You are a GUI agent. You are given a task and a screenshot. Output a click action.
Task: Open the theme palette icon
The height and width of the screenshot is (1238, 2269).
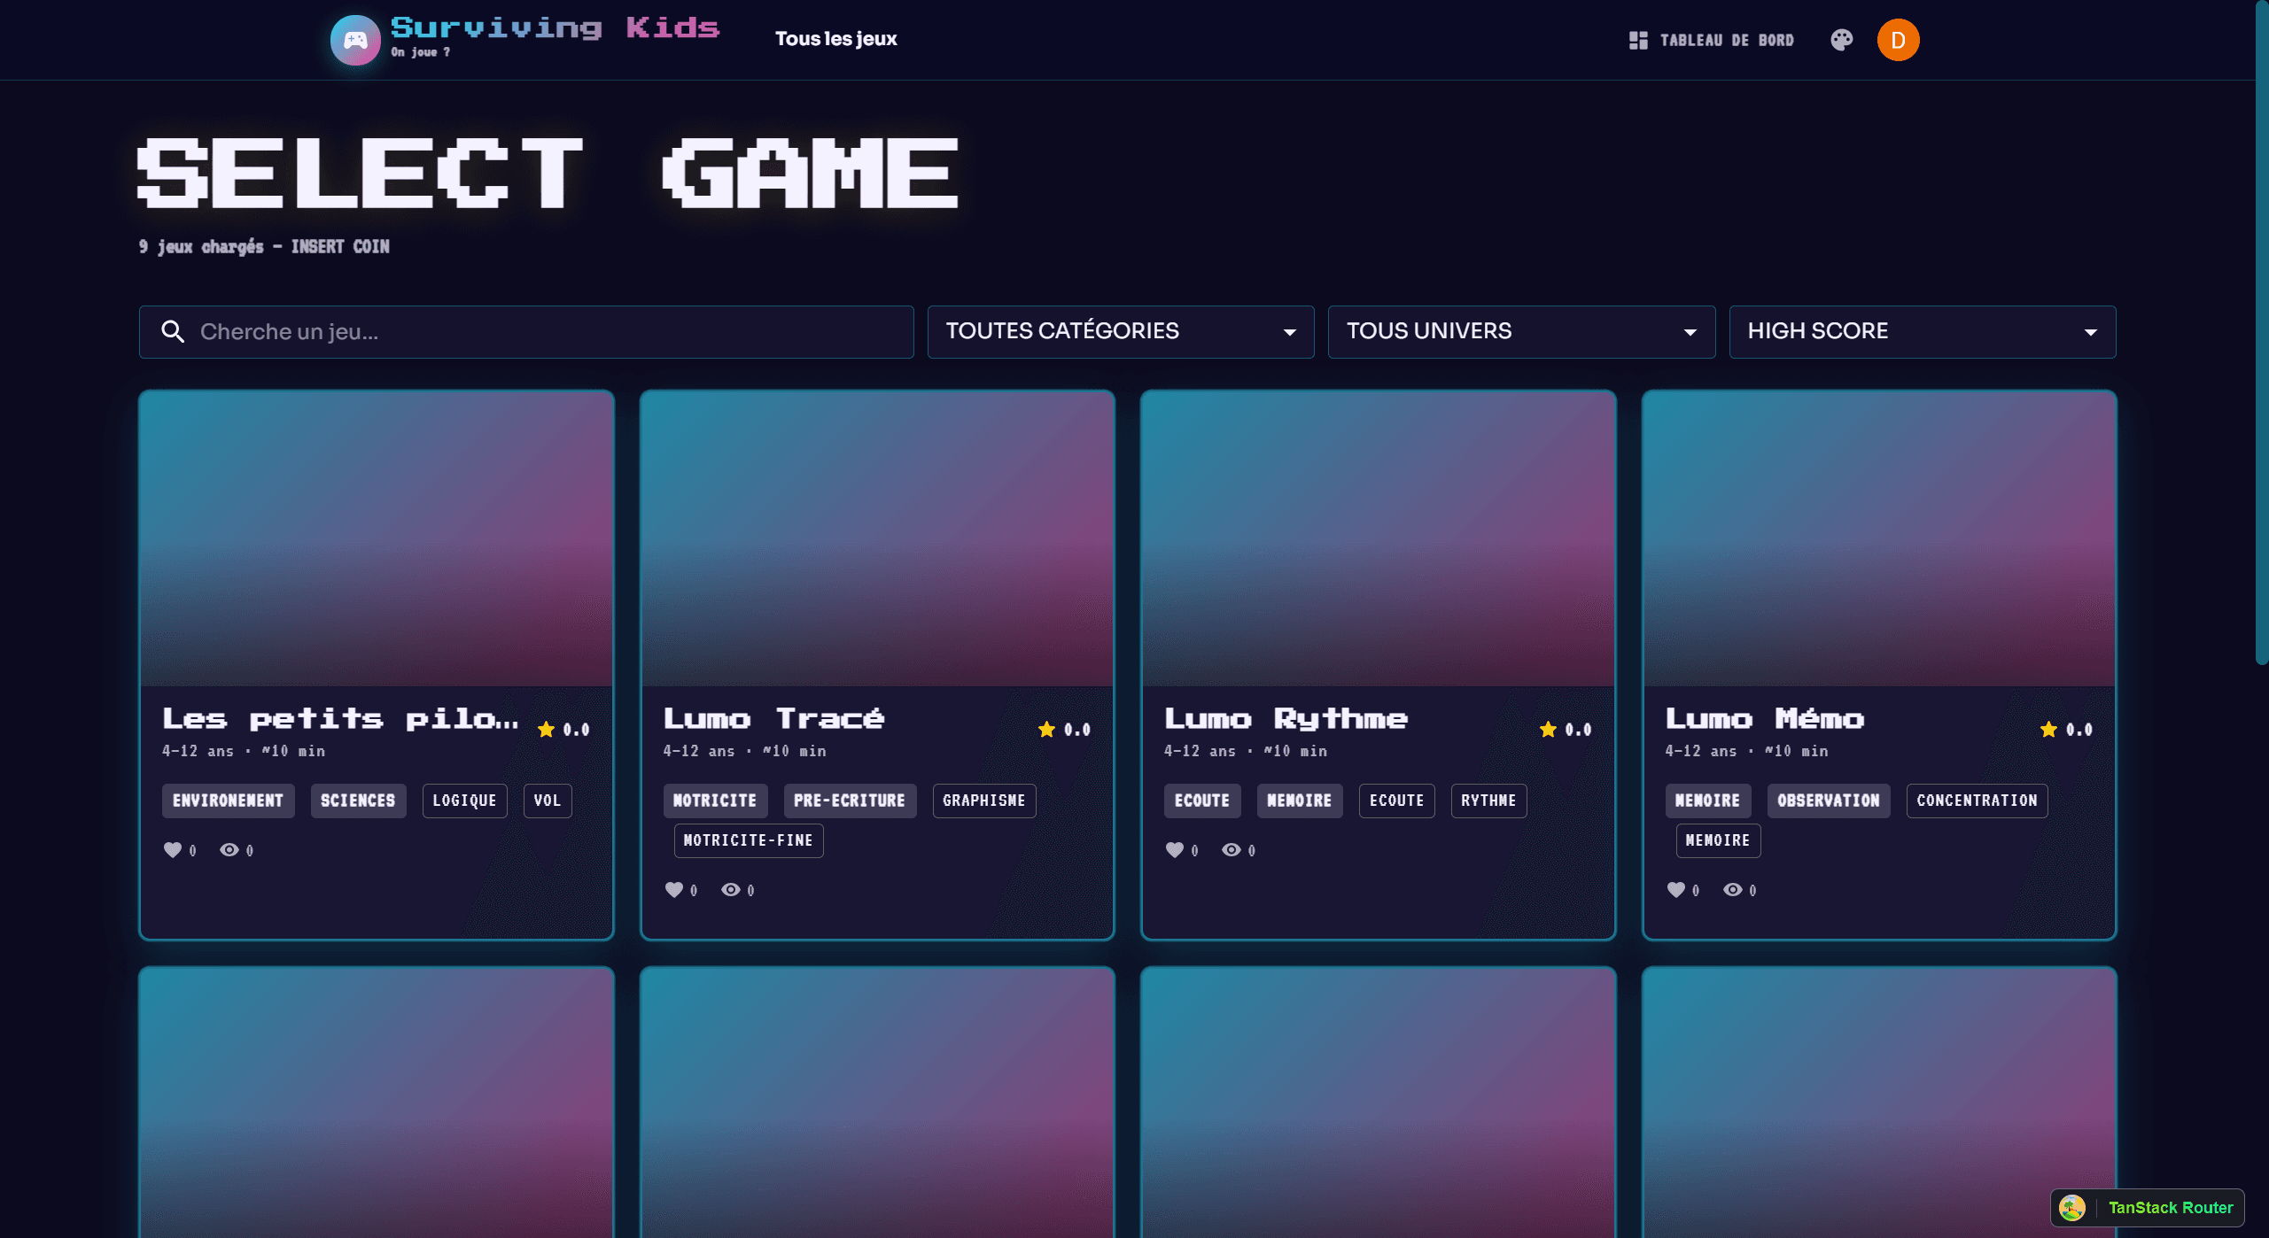click(x=1841, y=40)
